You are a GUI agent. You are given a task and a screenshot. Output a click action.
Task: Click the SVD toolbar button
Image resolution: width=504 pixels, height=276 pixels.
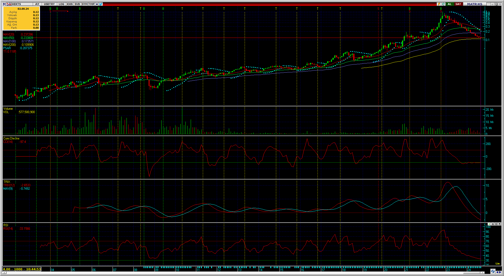point(77,4)
